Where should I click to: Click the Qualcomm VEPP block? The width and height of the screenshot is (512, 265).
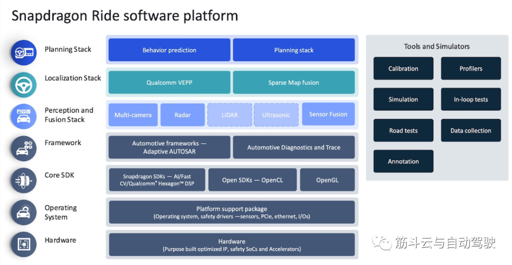point(169,82)
